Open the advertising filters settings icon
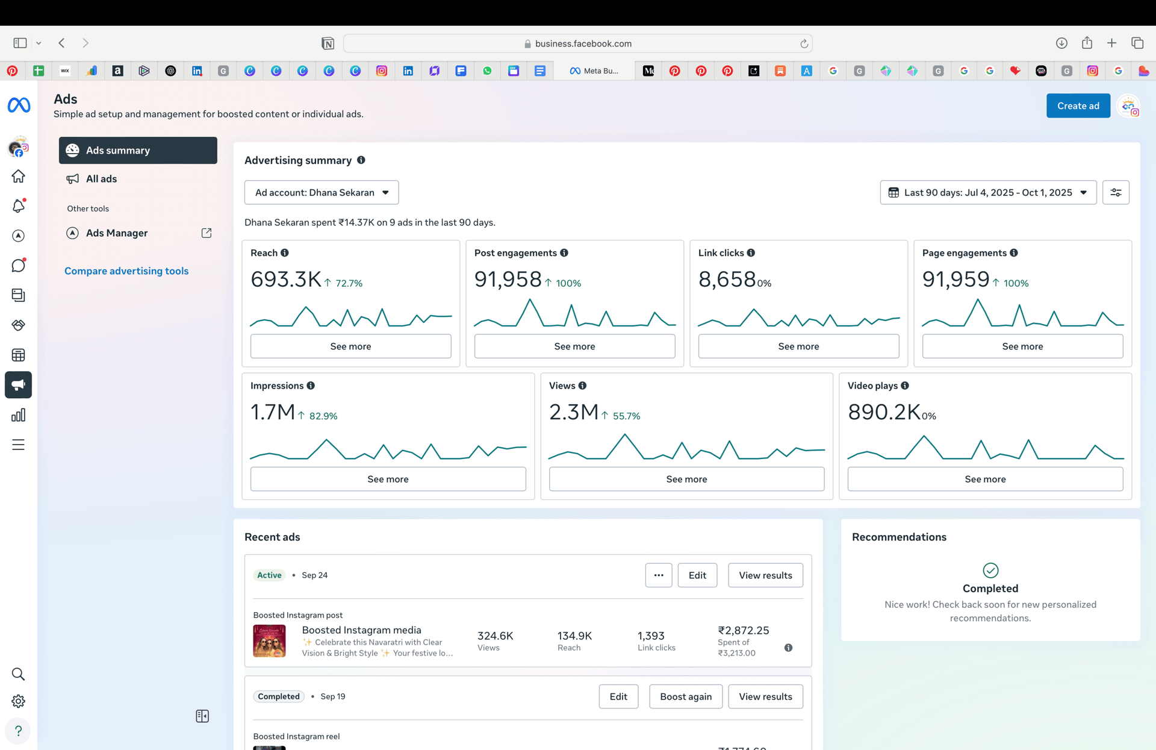This screenshot has width=1156, height=750. [1116, 192]
